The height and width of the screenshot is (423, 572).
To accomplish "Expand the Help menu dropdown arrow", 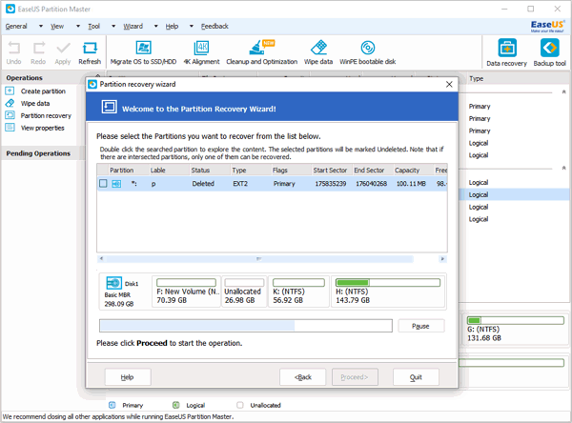I will click(192, 27).
